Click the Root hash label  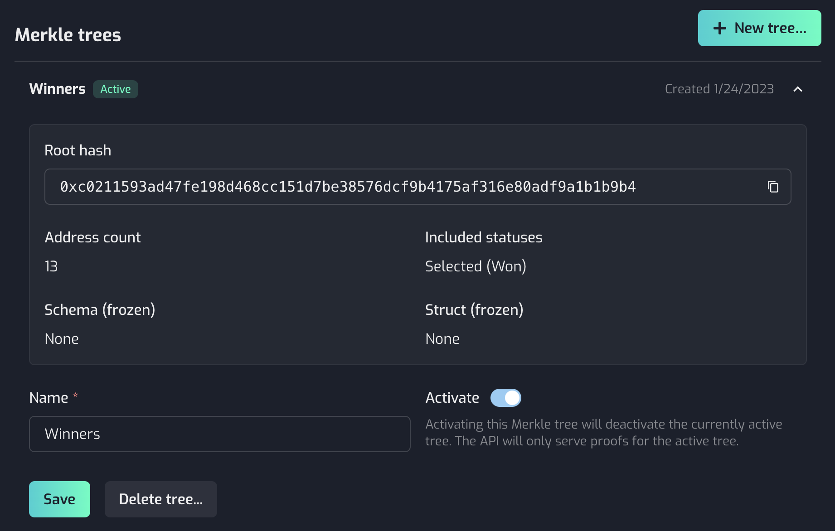[78, 150]
